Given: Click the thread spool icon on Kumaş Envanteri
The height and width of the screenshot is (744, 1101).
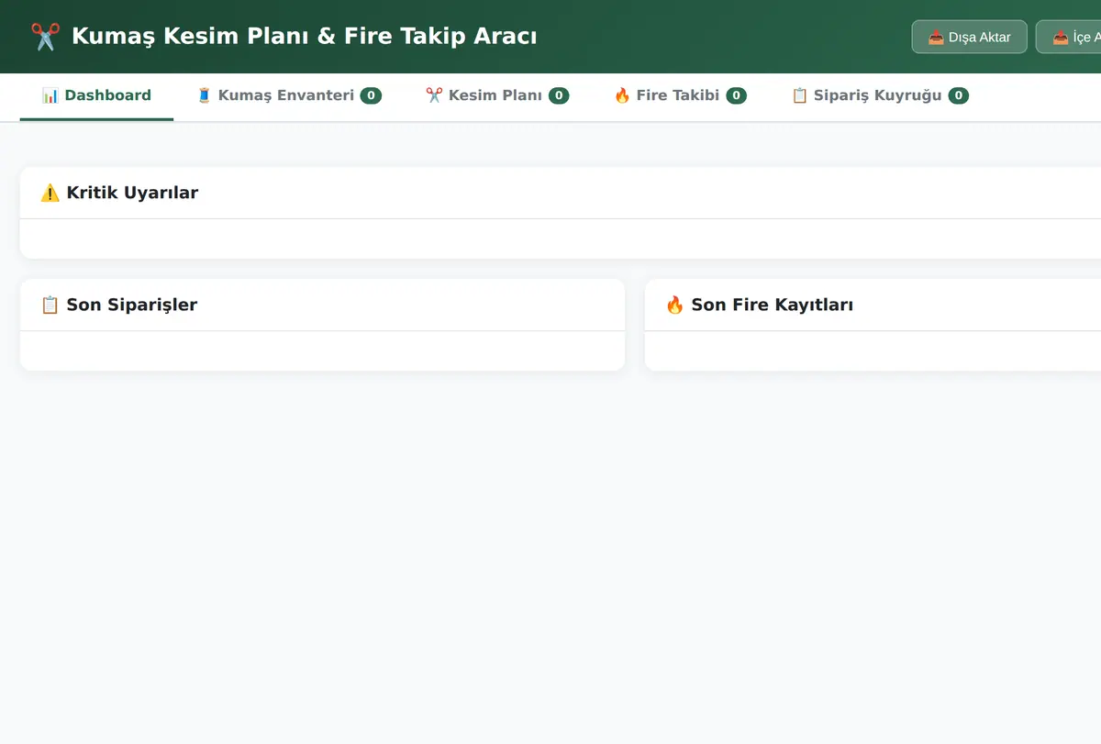Looking at the screenshot, I should (x=205, y=95).
